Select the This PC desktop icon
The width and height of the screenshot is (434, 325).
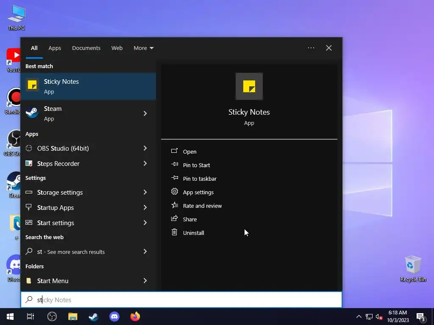click(17, 18)
